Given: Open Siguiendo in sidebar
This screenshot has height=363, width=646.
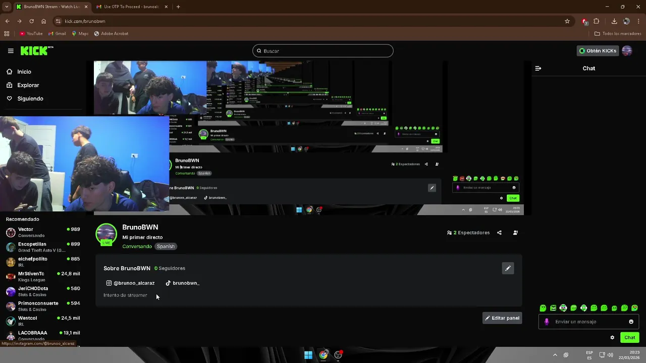Looking at the screenshot, I should point(25,99).
